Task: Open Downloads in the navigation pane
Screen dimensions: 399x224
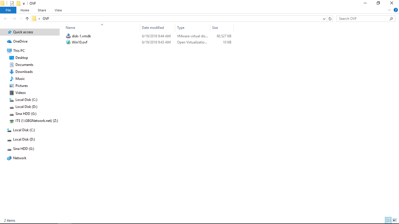Action: [x=24, y=72]
